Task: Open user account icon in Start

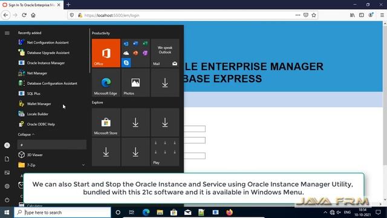Action: point(7,145)
